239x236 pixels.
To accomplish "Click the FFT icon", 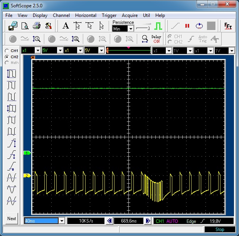I will (x=228, y=26).
